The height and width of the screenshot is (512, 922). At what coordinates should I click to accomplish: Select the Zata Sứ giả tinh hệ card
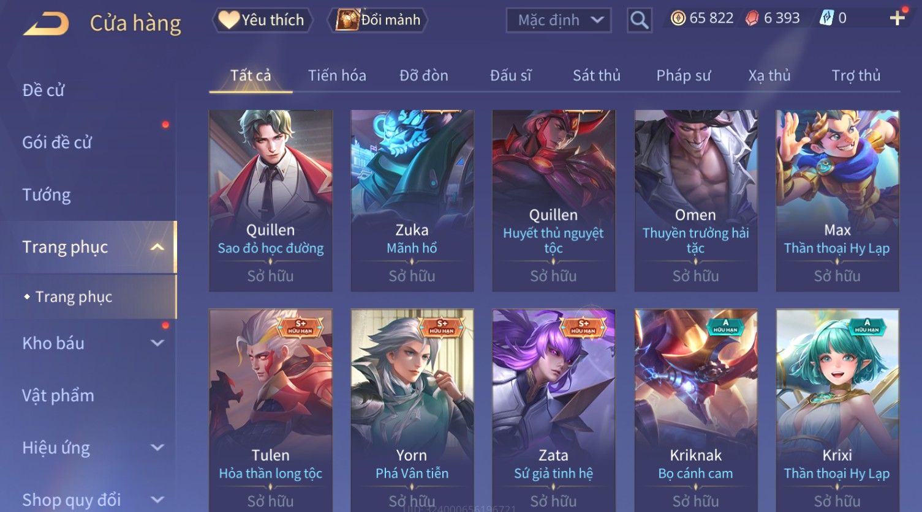tap(554, 410)
